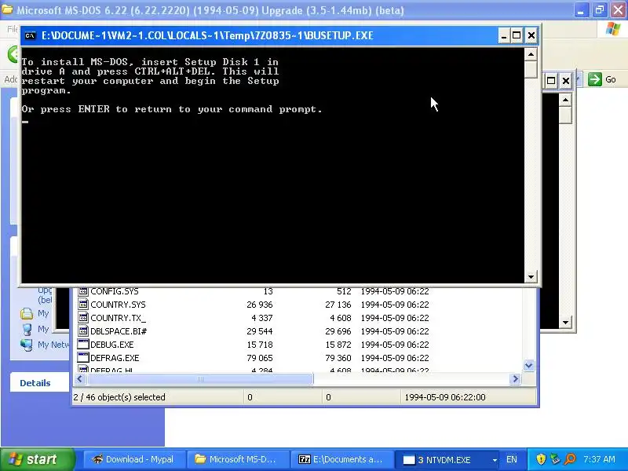Open the My Network Places icon in the sidebar
The image size is (628, 471).
coord(27,345)
